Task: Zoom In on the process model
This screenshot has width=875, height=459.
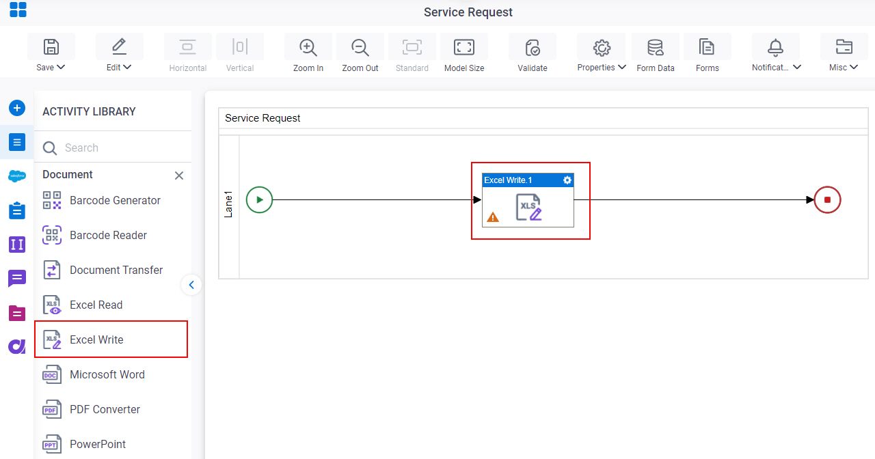Action: click(308, 46)
